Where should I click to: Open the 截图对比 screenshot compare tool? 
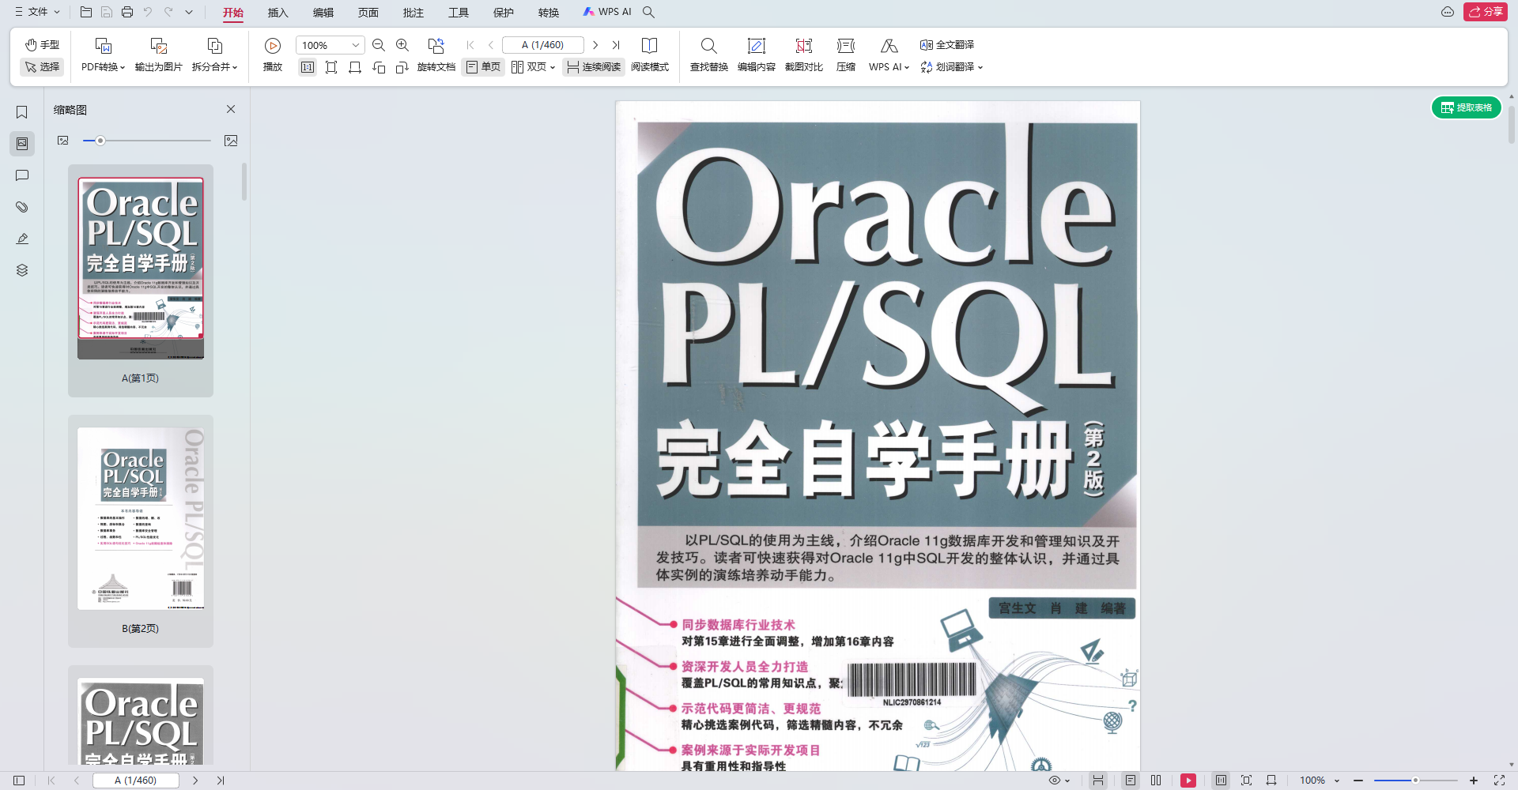pos(803,47)
